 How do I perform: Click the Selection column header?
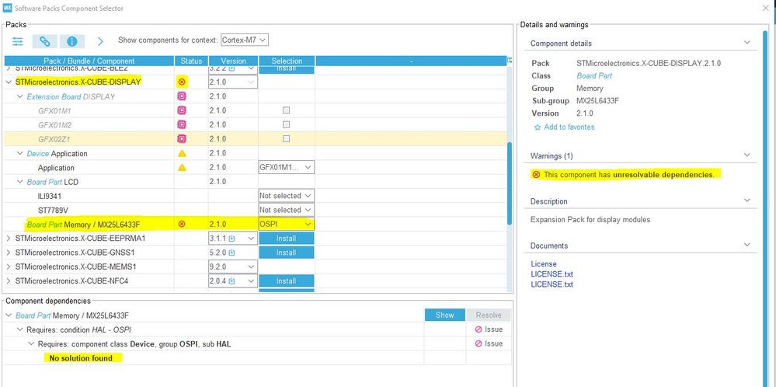click(x=287, y=61)
